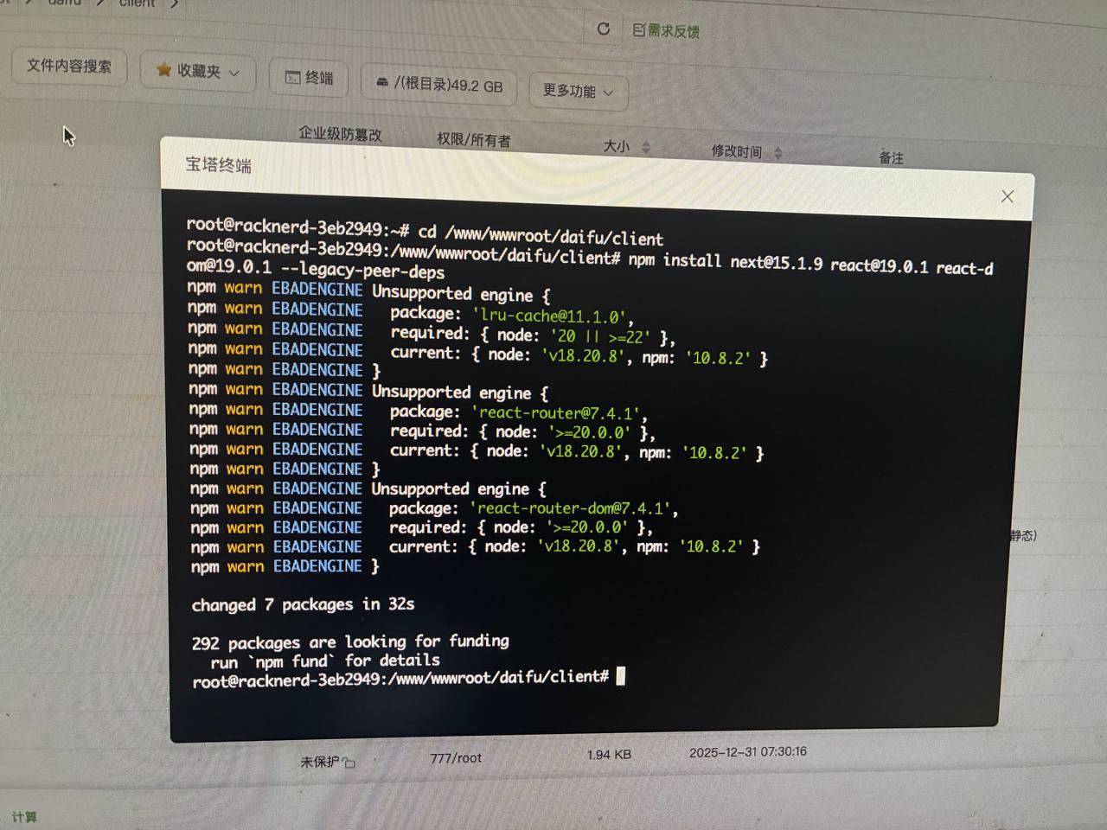Viewport: 1107px width, 830px height.
Task: Open the 更多功能 dropdown menu
Action: (578, 91)
